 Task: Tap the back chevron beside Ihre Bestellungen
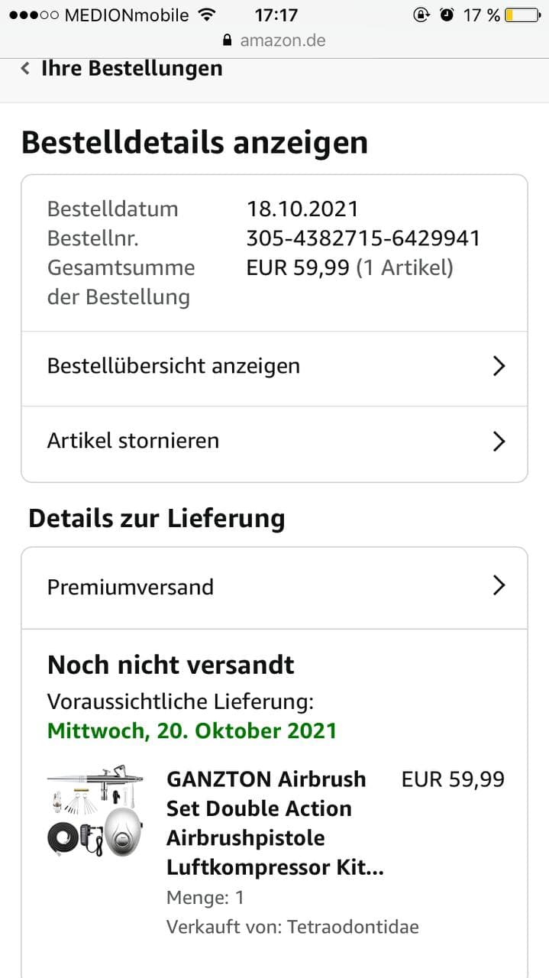(x=25, y=69)
